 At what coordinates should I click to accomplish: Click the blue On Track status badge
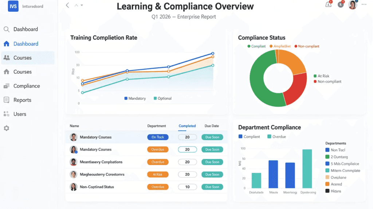click(x=158, y=137)
